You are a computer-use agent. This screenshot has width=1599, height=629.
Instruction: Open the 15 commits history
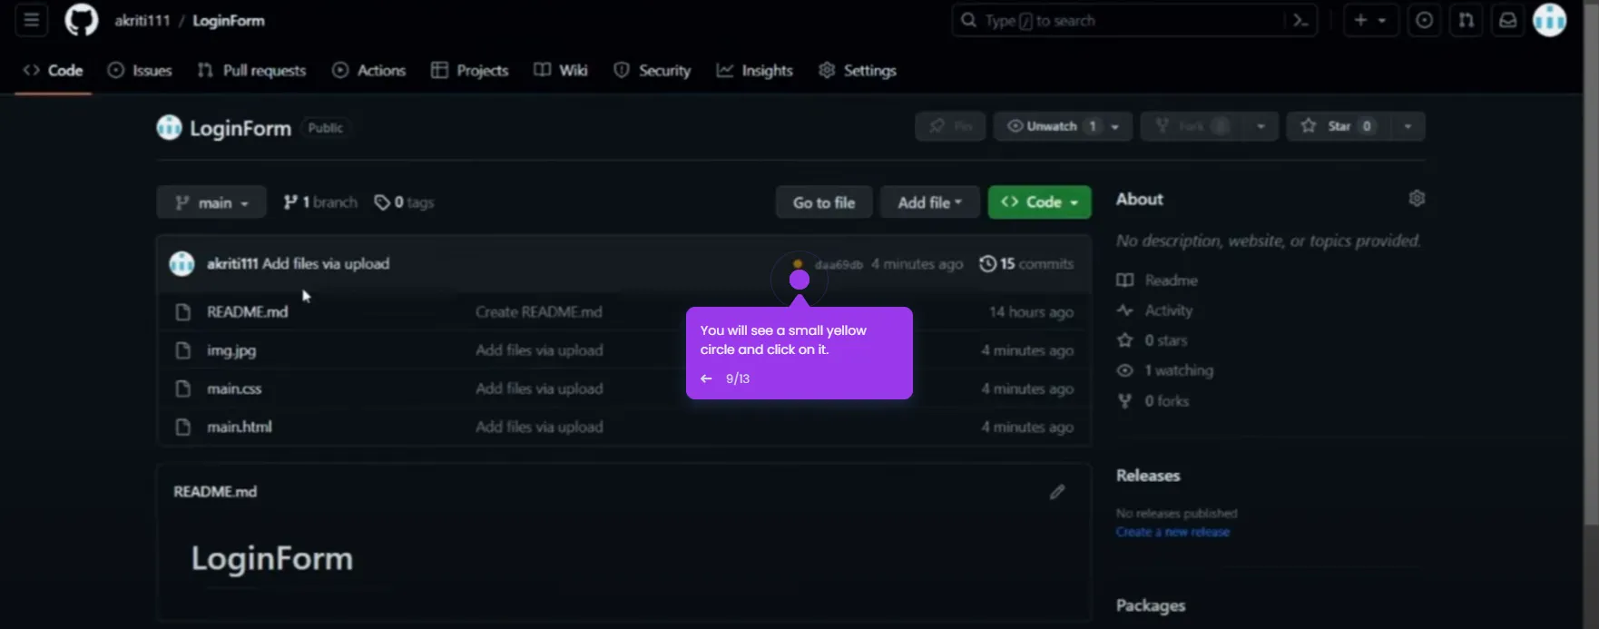(1026, 264)
